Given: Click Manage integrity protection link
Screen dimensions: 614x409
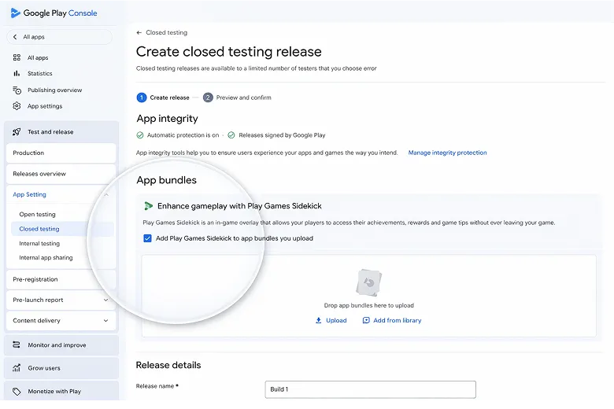Looking at the screenshot, I should pyautogui.click(x=447, y=153).
